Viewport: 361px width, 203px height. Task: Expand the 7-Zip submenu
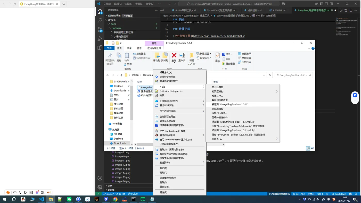(x=180, y=87)
